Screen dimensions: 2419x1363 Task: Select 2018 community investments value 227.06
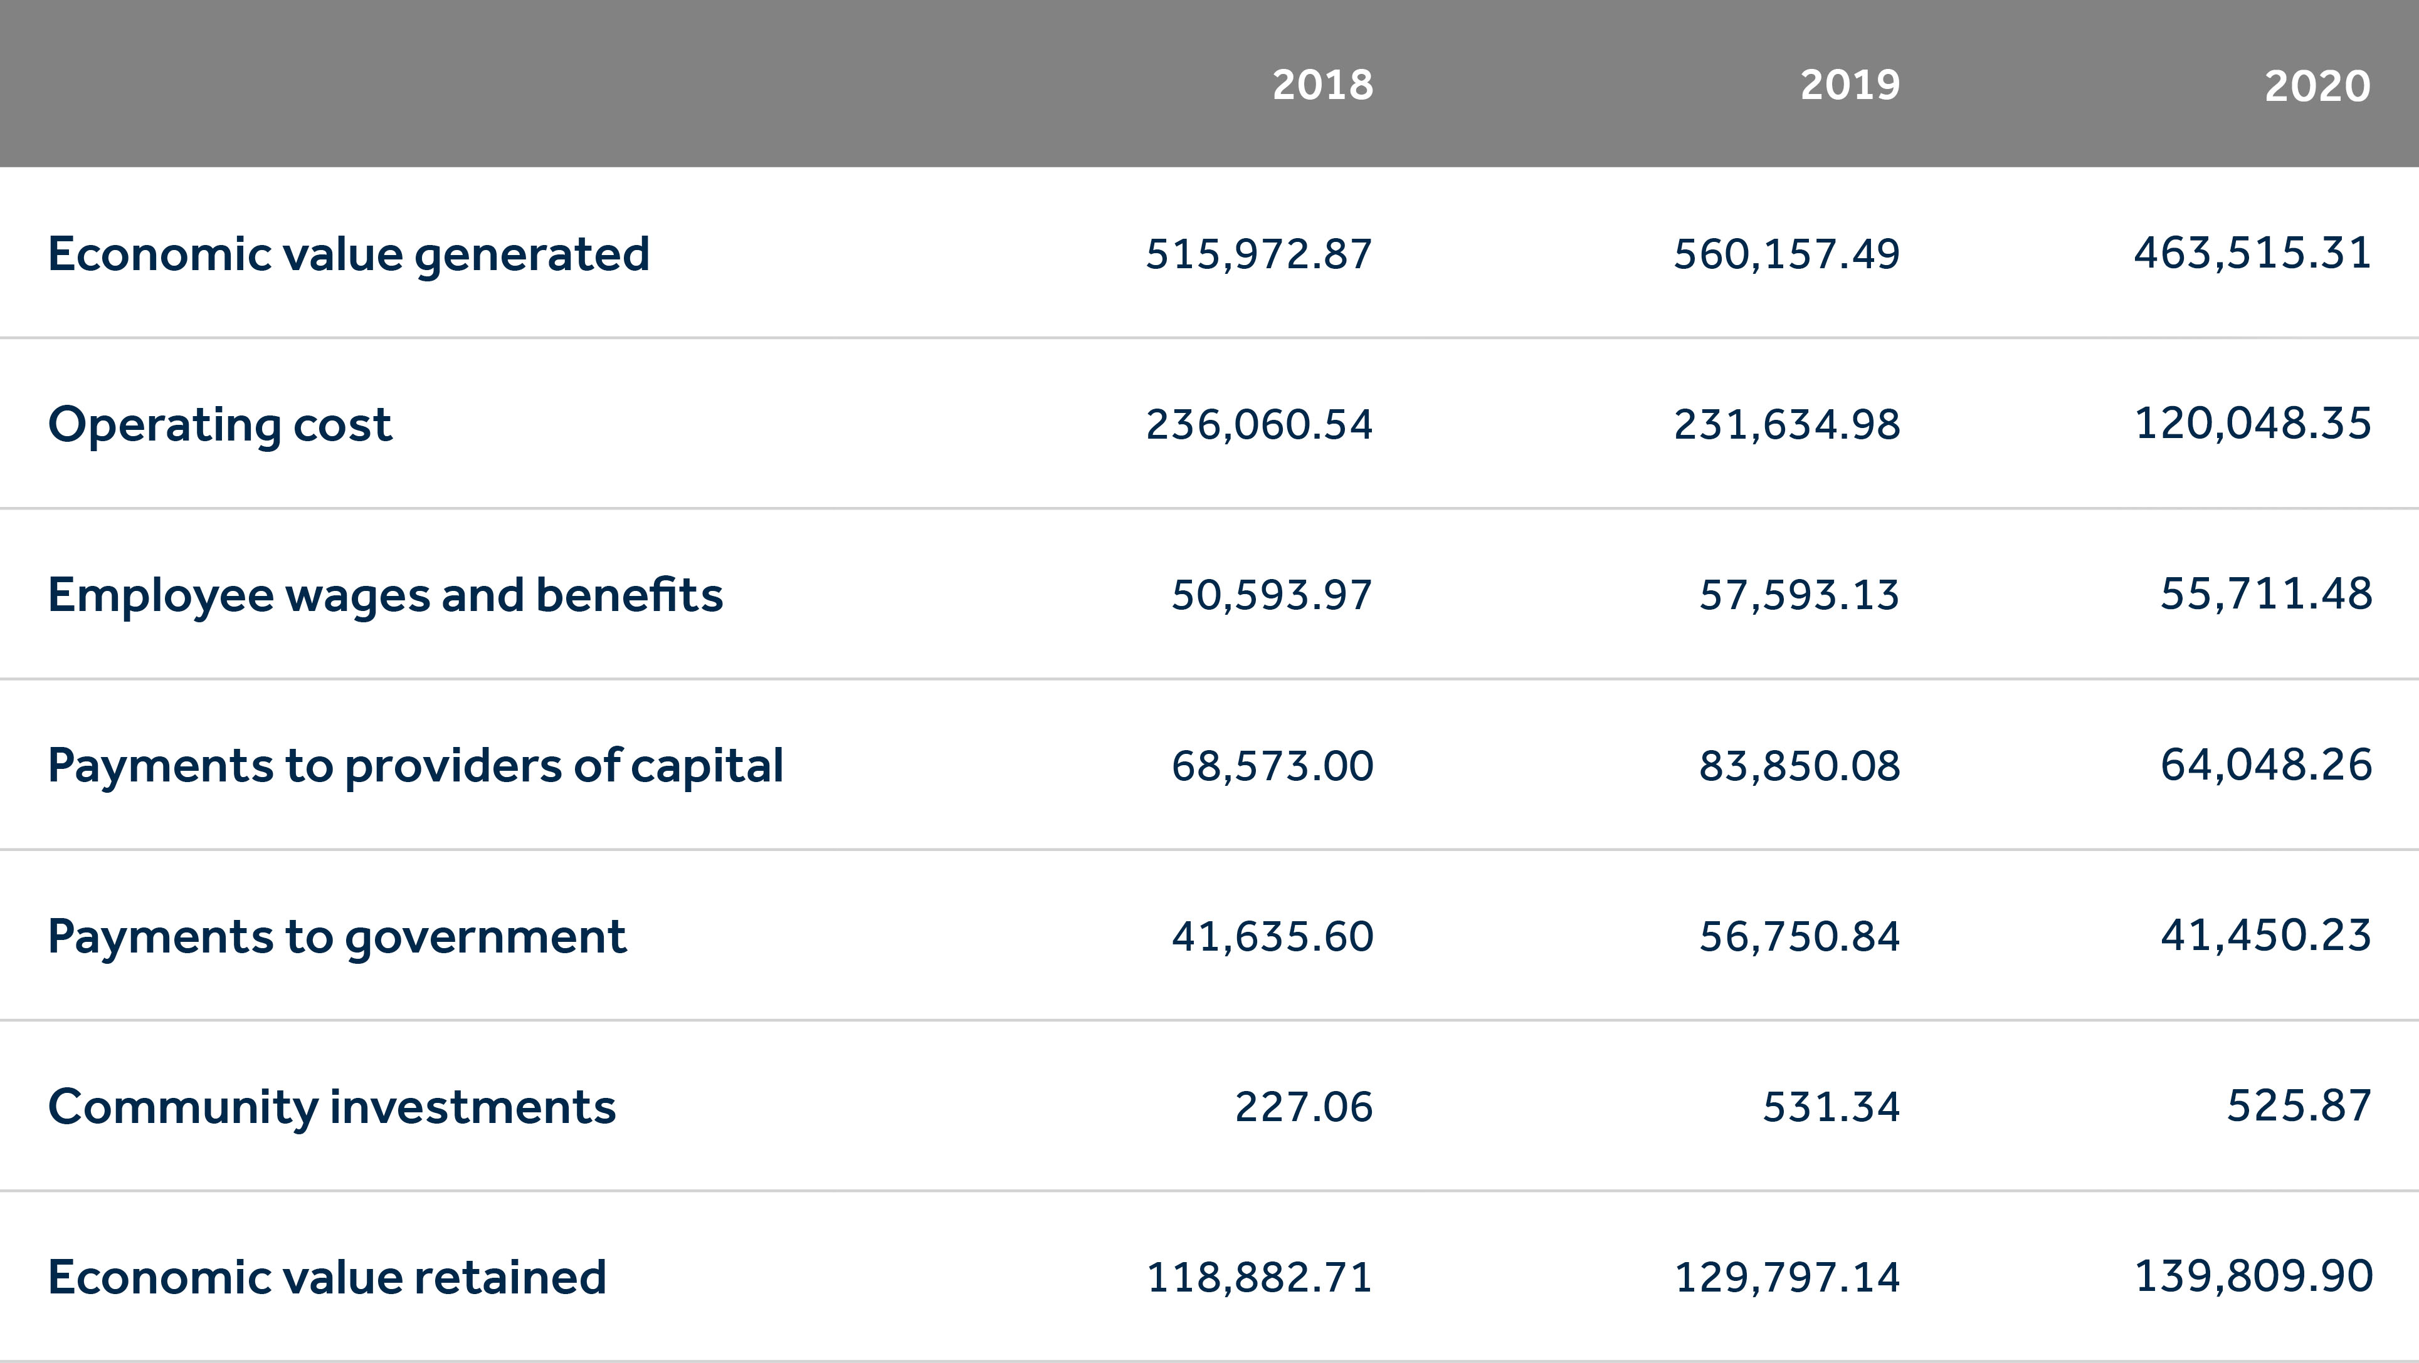point(1302,1107)
